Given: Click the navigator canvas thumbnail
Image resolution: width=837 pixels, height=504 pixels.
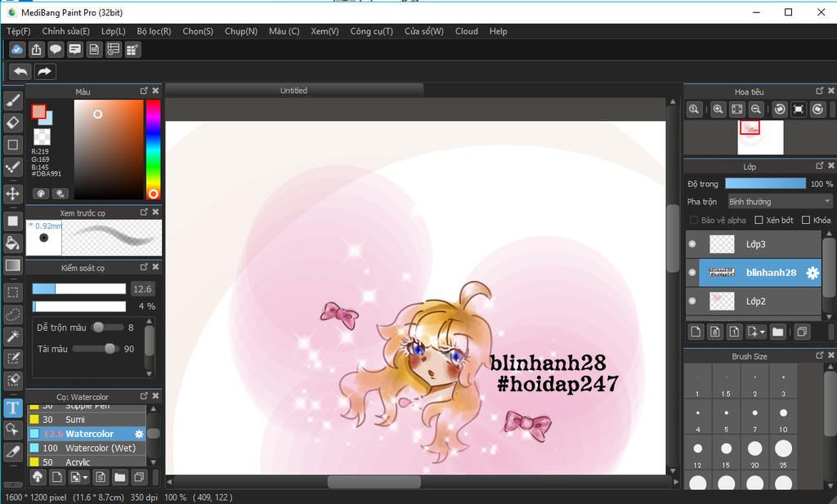Looking at the screenshot, I should click(x=760, y=137).
